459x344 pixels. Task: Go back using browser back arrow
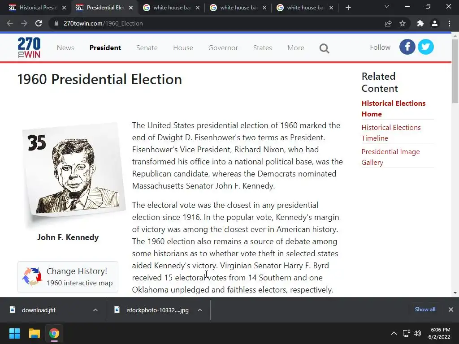(10, 23)
